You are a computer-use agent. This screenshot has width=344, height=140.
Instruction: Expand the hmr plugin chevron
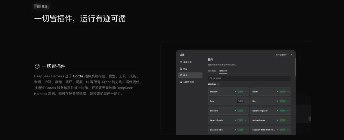point(246,101)
